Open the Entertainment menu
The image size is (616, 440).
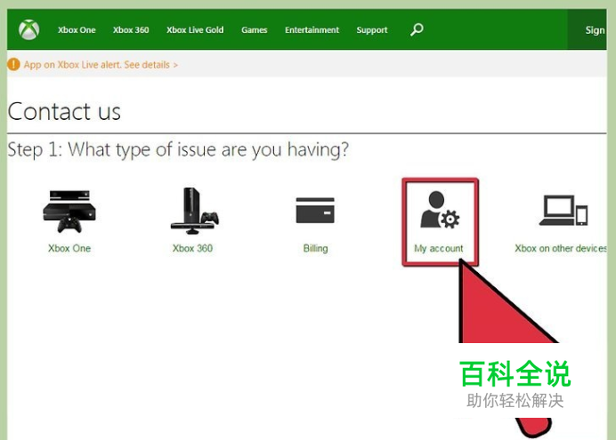312,30
